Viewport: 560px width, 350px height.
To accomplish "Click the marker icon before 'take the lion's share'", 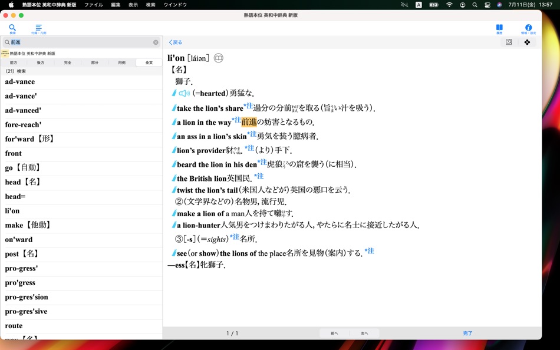I will pyautogui.click(x=174, y=108).
